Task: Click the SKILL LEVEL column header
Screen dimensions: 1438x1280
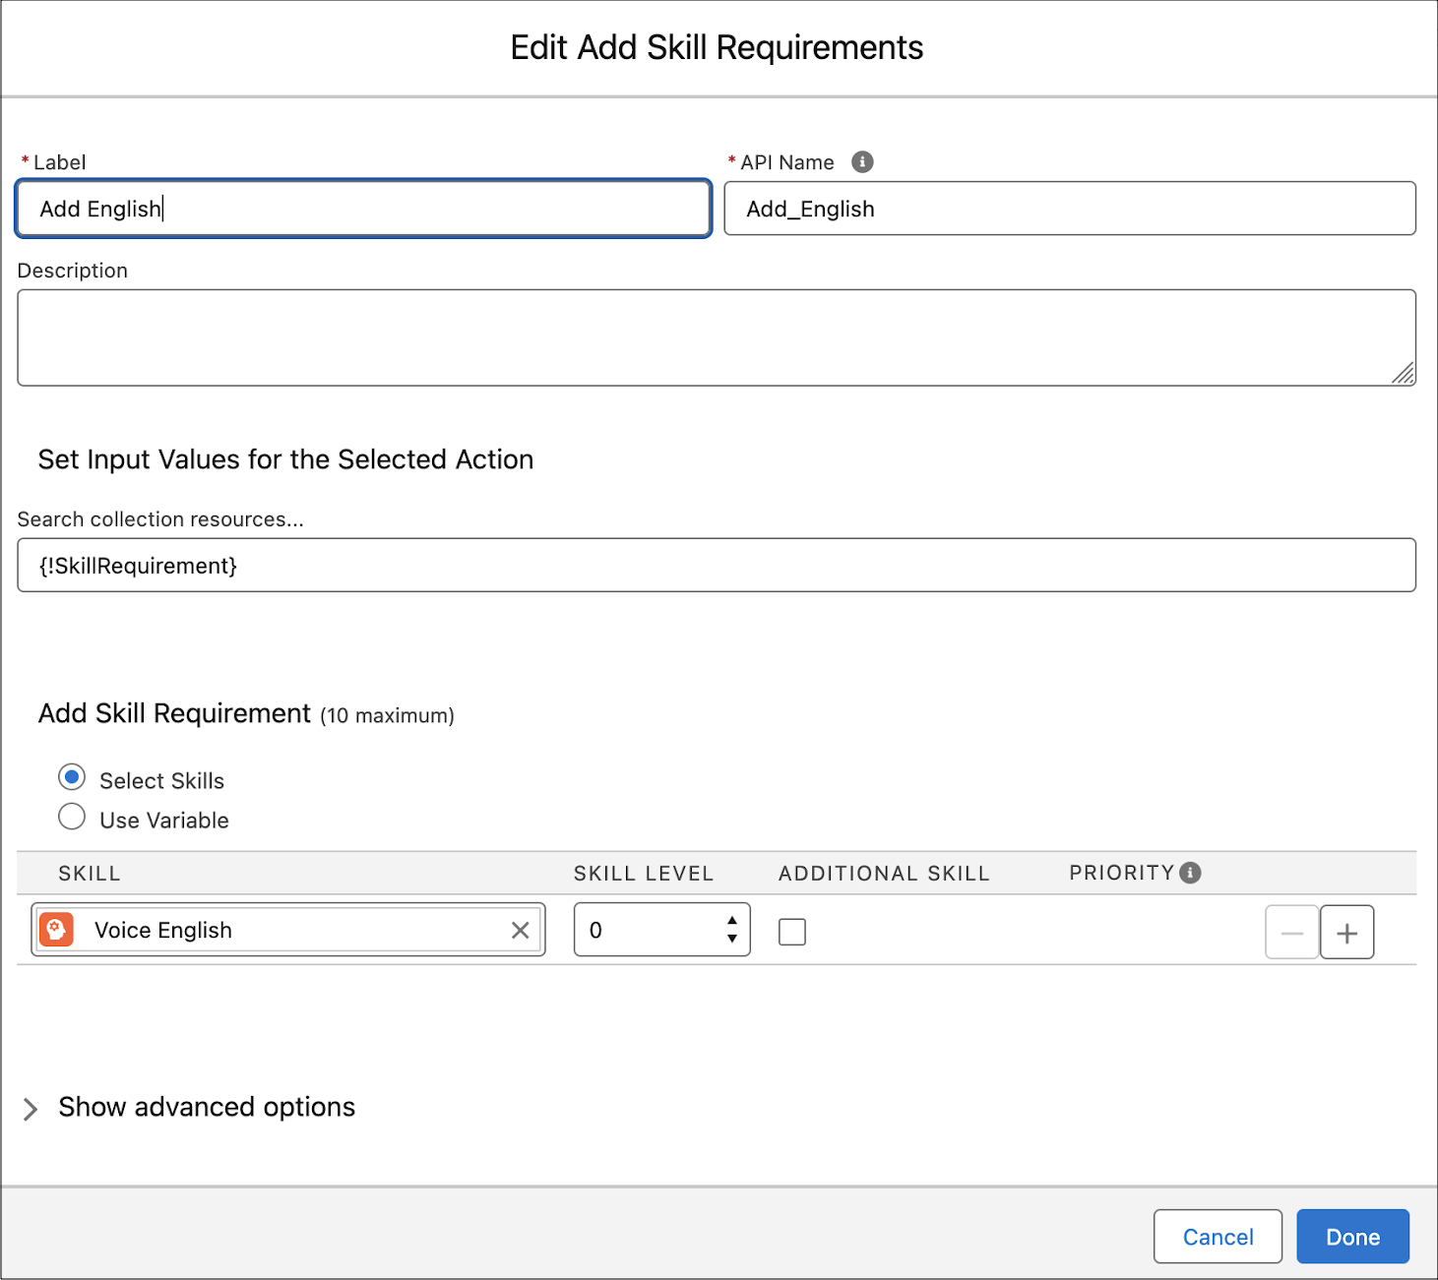Action: [x=644, y=874]
